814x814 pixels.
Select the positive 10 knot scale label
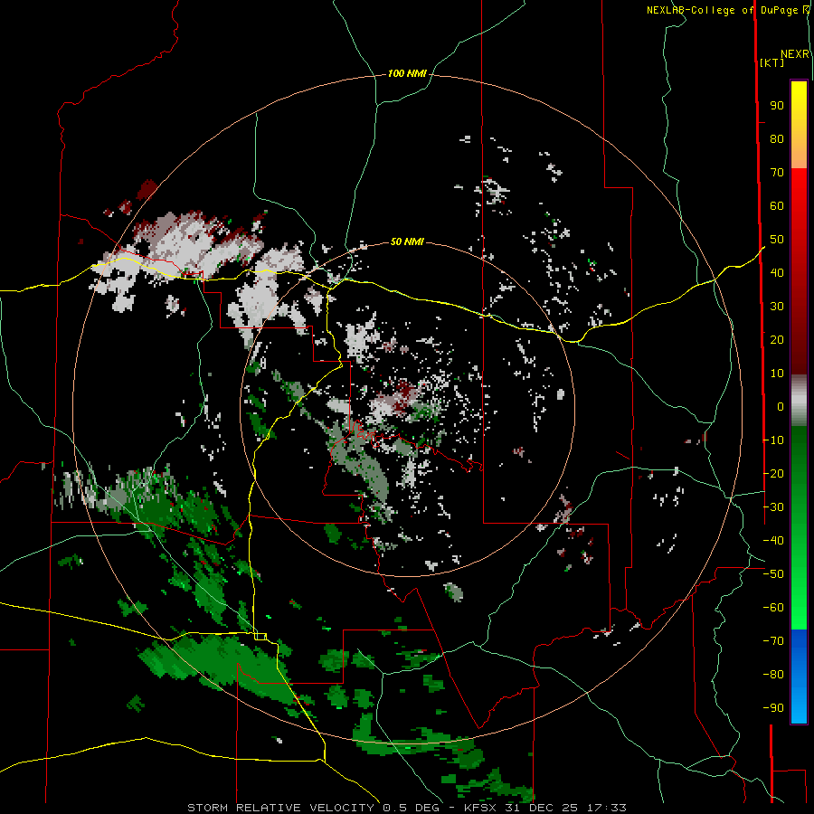(777, 374)
